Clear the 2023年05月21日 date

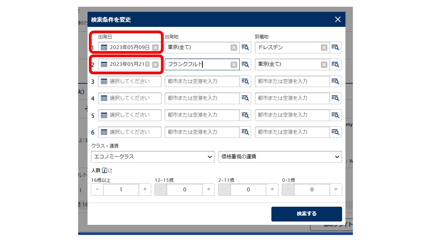[x=155, y=65]
